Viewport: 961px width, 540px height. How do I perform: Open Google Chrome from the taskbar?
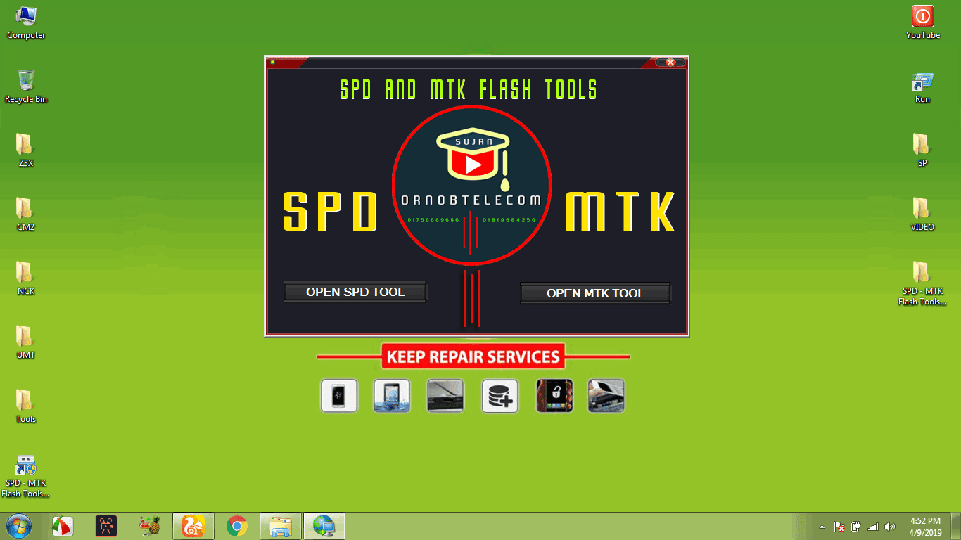[237, 525]
